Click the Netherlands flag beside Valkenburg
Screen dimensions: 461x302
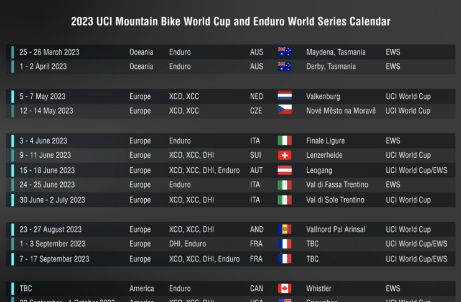point(284,96)
